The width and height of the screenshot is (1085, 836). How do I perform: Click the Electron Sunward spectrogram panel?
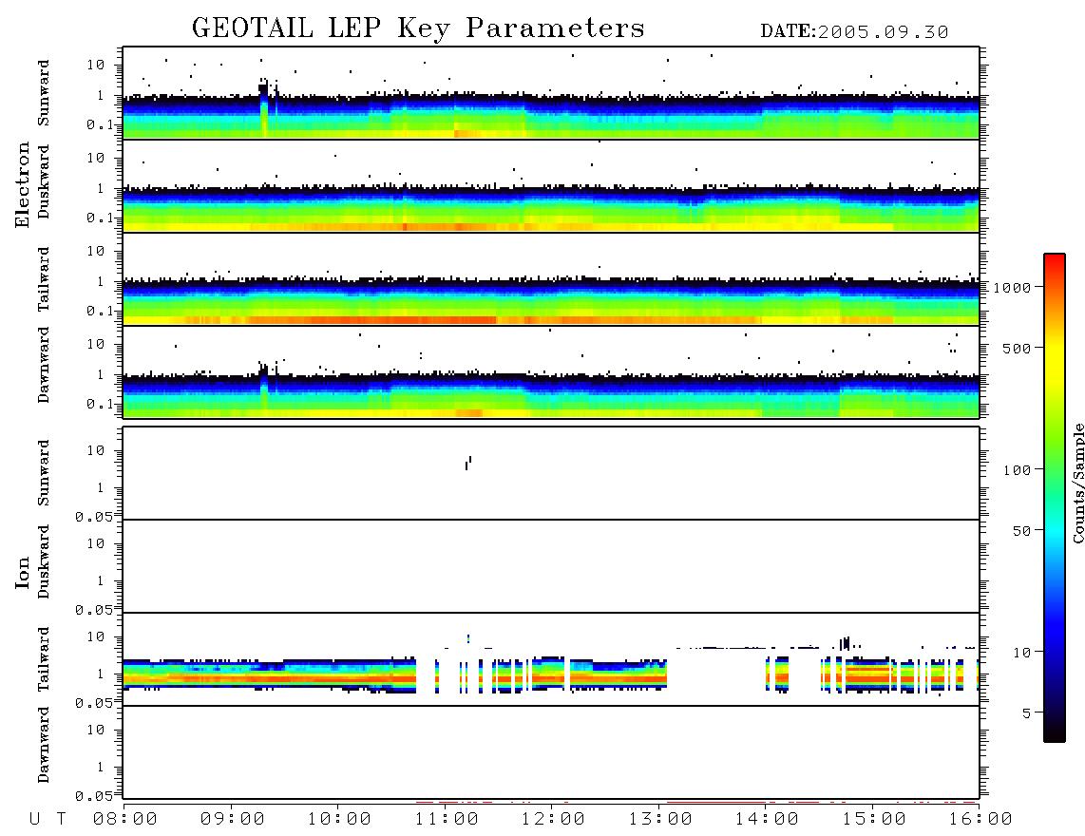point(551,93)
